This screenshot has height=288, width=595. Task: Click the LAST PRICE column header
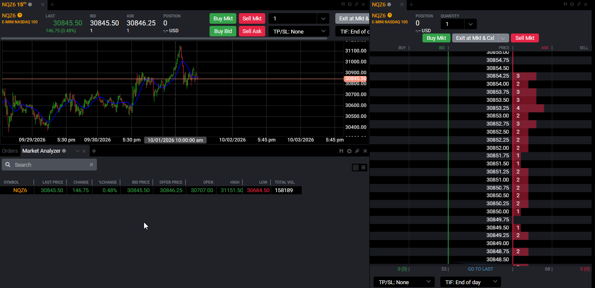coord(53,182)
